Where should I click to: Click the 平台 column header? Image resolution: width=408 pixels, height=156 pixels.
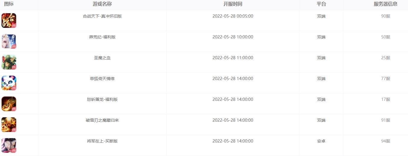click(321, 4)
